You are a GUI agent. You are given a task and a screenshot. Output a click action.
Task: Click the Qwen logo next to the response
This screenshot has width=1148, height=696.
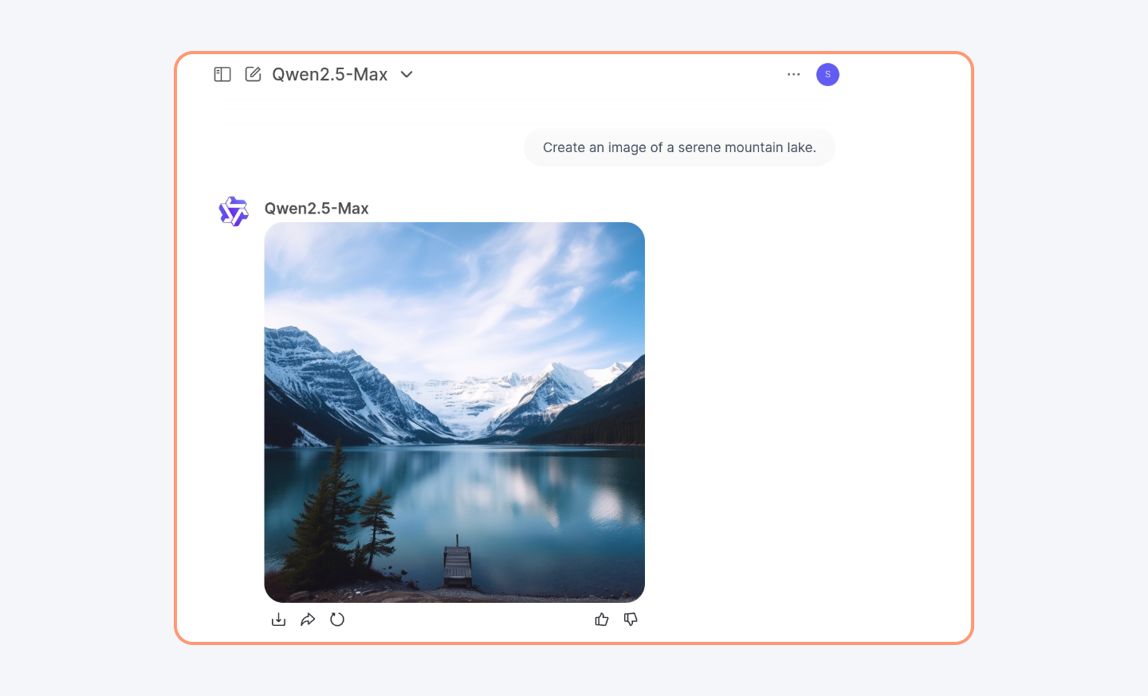[x=234, y=211]
